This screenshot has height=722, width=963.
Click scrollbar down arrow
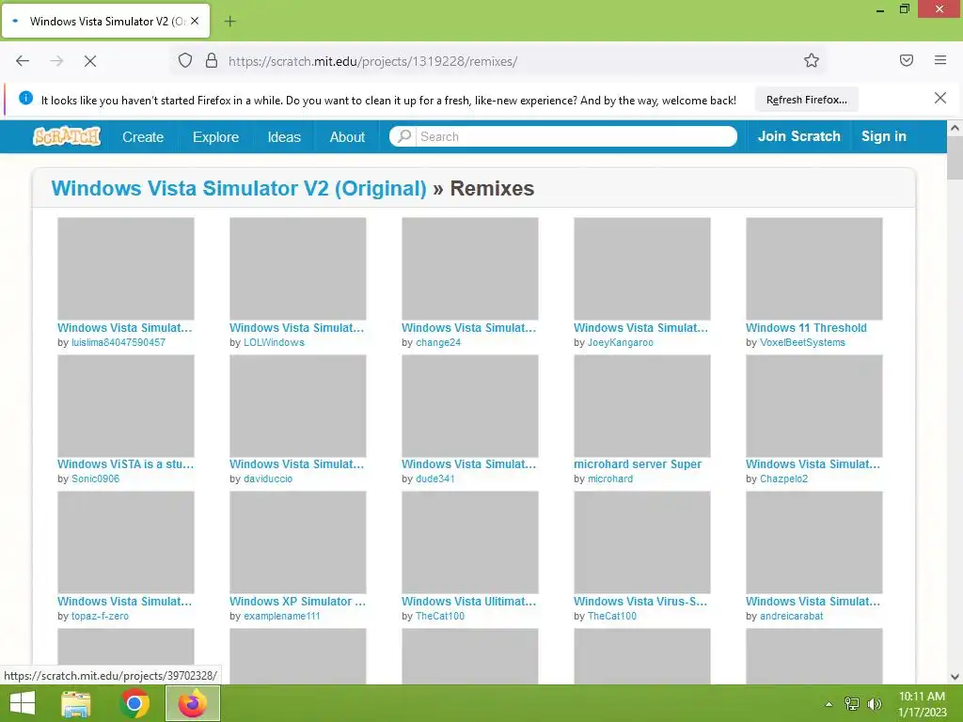coord(955,677)
